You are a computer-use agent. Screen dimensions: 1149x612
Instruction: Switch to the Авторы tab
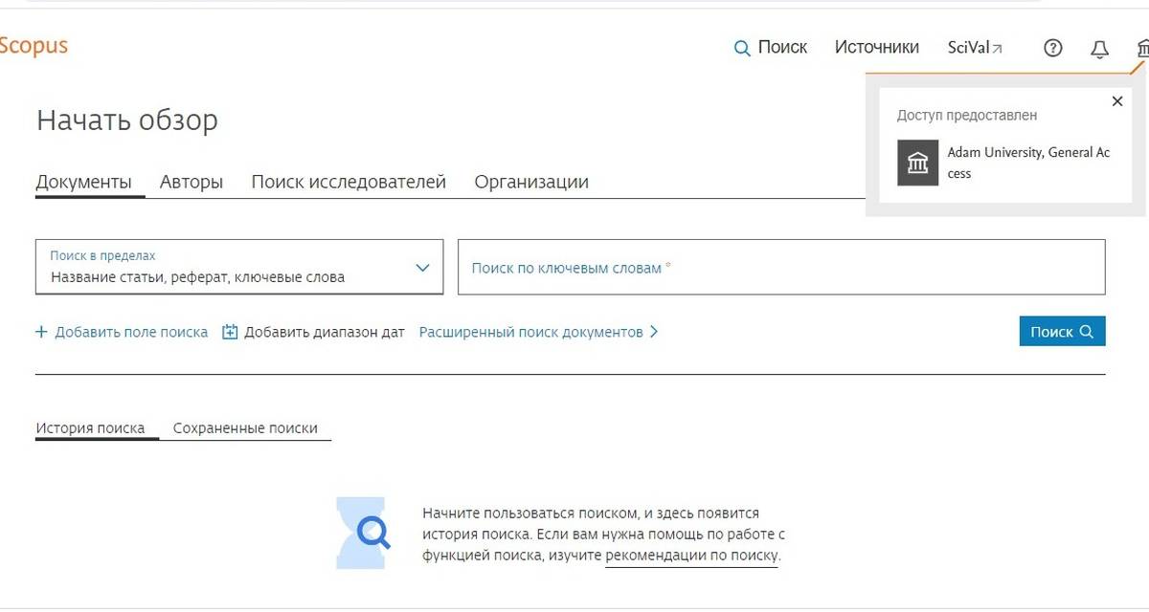(191, 182)
